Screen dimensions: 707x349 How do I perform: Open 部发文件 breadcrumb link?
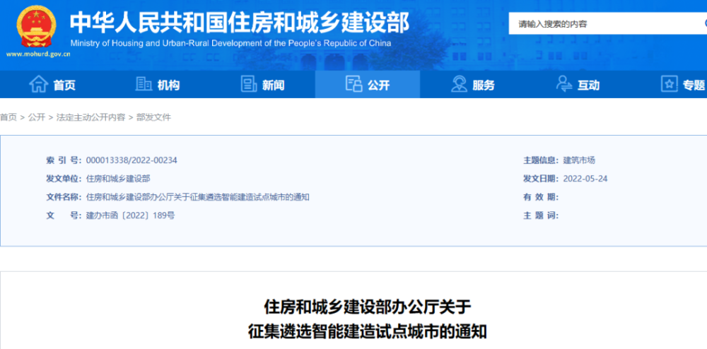(153, 117)
